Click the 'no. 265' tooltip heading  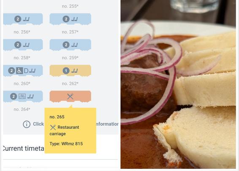point(57,117)
